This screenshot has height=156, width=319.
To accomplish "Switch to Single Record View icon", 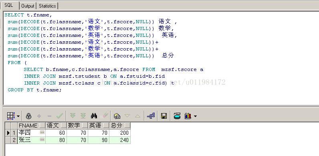I will (117, 116).
